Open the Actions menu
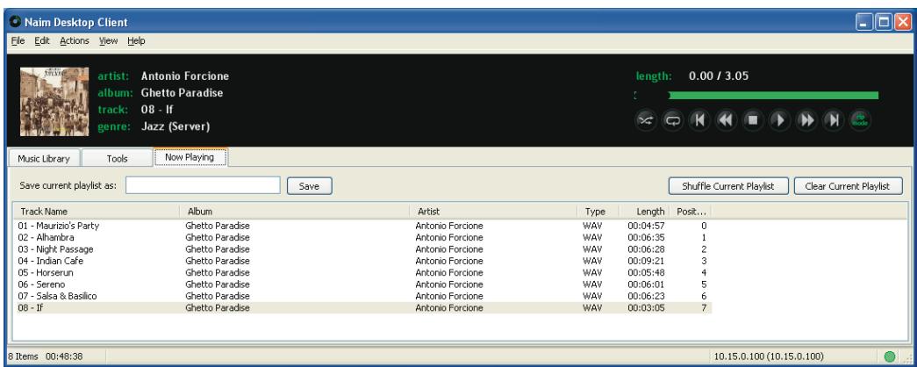Screen dimensions: 917x367 tap(75, 41)
